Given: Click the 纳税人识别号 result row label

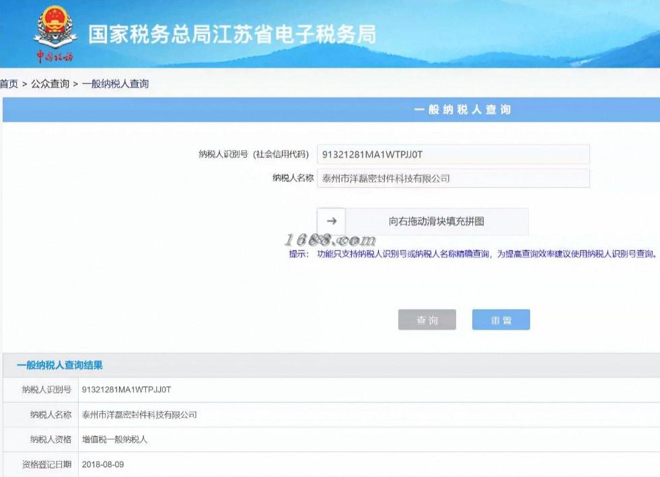Looking at the screenshot, I should [46, 390].
